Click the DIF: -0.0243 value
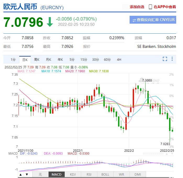Viewport: 183px width, 178px height. (x=29, y=154)
